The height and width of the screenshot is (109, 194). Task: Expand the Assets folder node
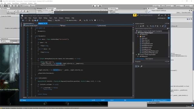coord(138,36)
